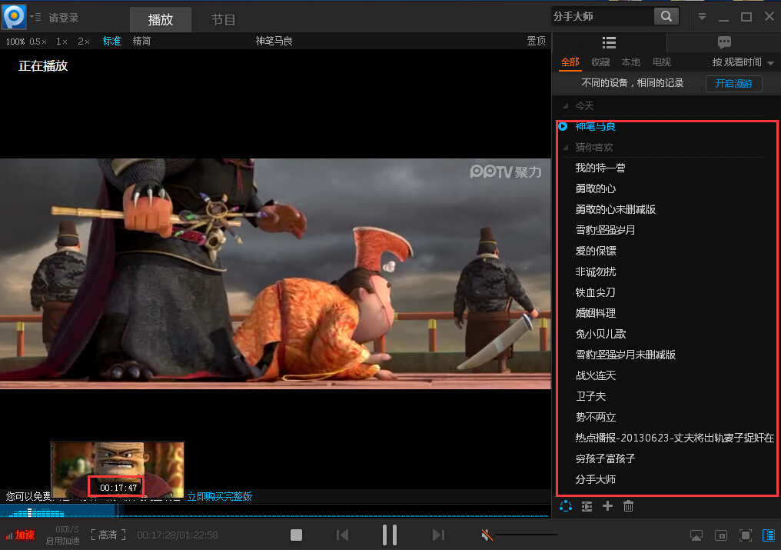Click the trash icon to delete item
781x550 pixels.
[x=629, y=506]
